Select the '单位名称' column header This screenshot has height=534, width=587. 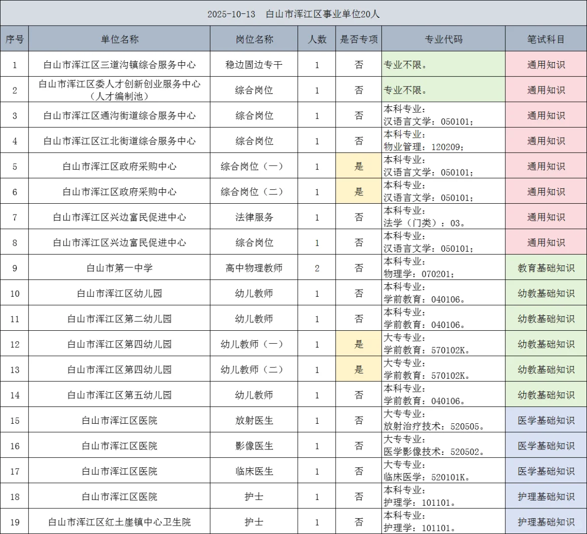[x=120, y=39]
